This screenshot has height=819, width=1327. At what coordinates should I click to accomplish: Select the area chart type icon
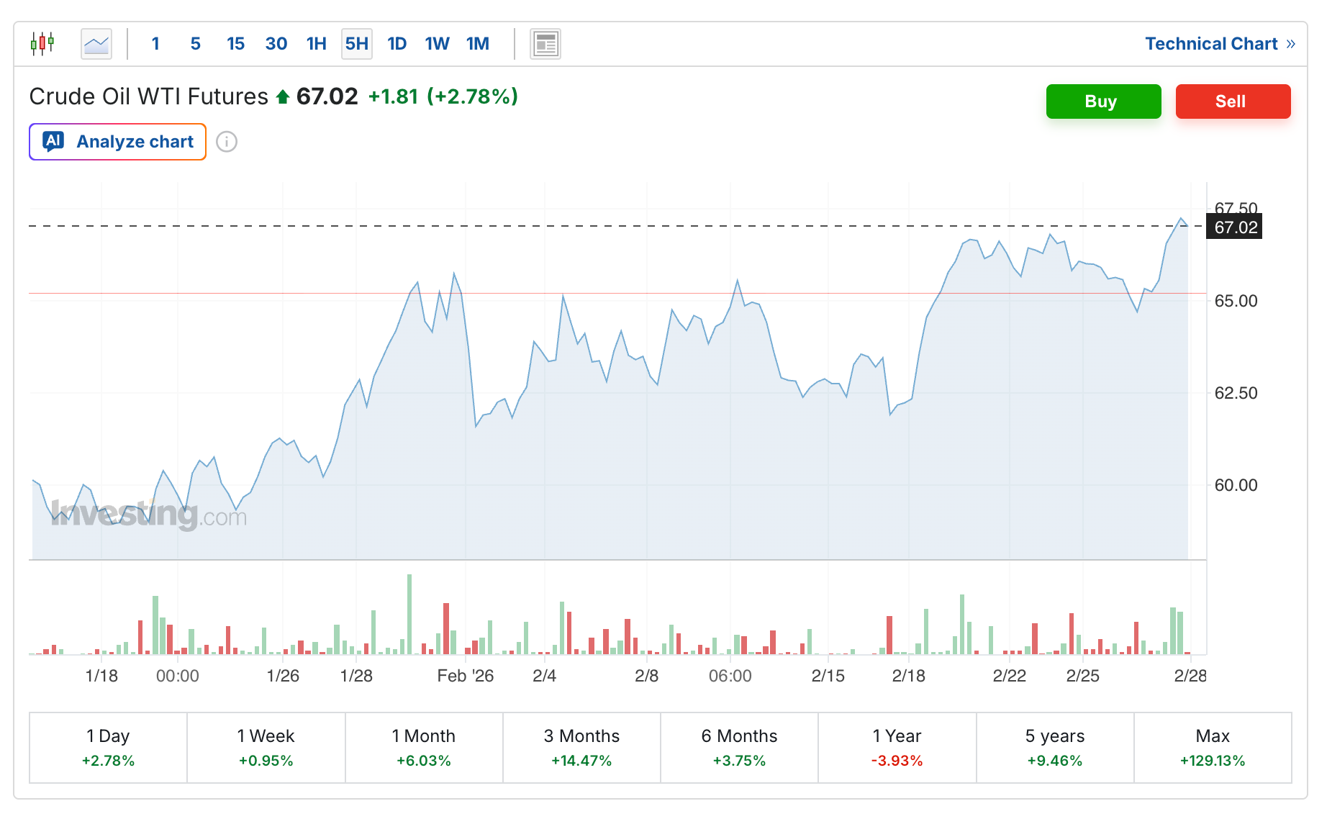coord(96,44)
